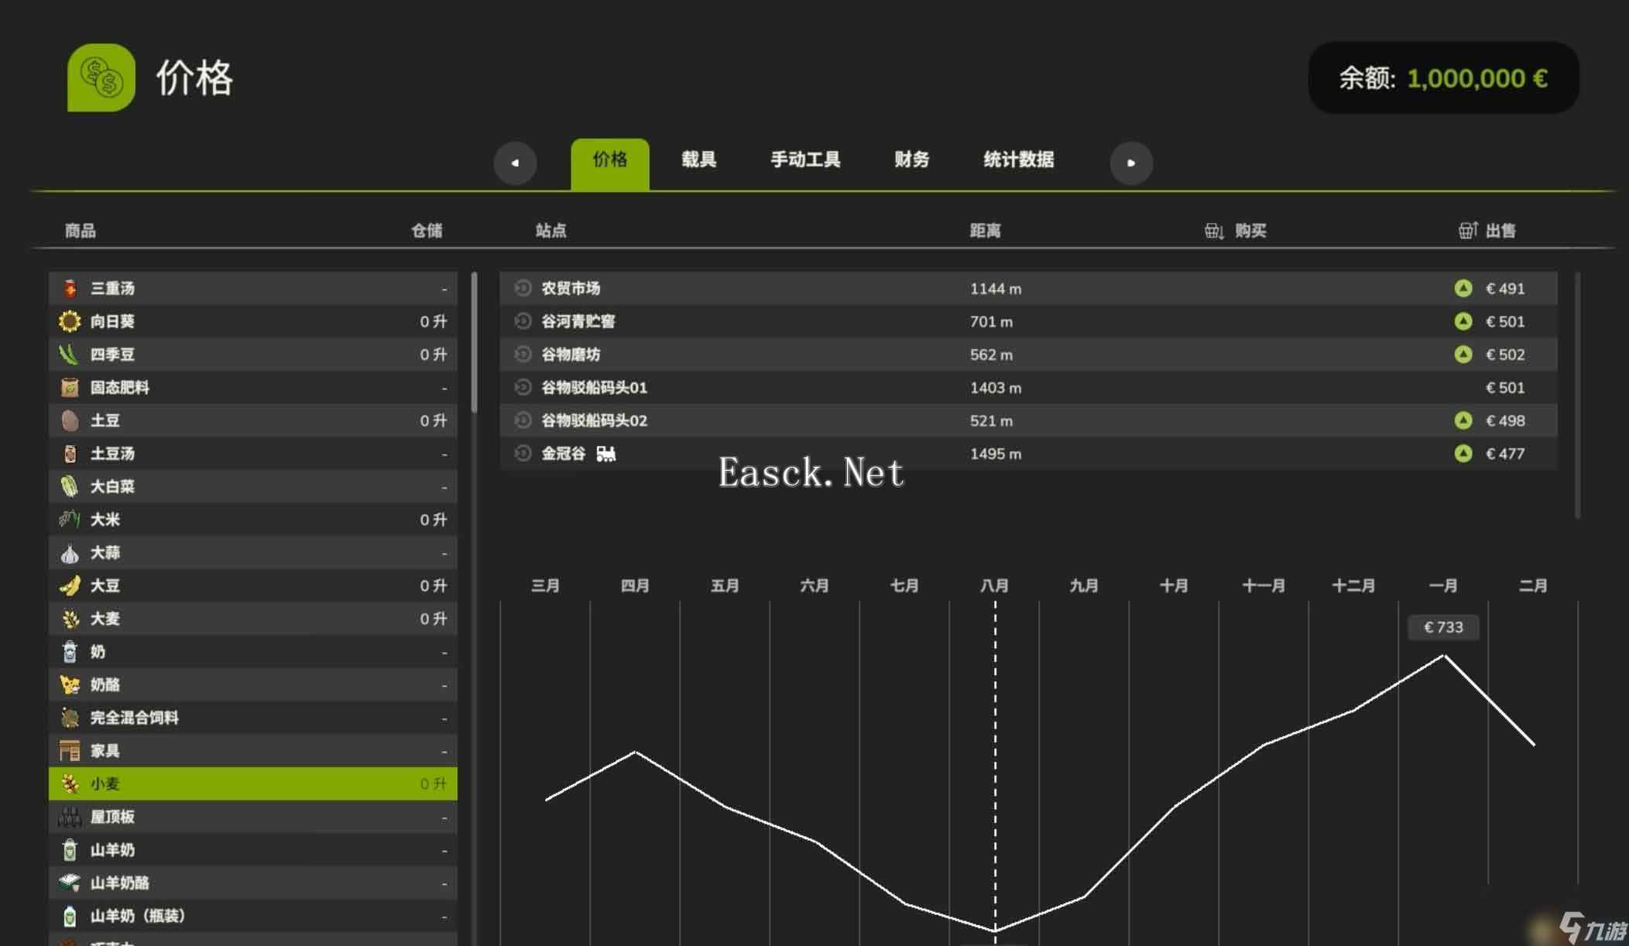Click the 521 m distance value
Image resolution: width=1629 pixels, height=946 pixels.
point(991,420)
